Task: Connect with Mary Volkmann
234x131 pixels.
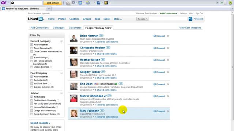Action: [159, 111]
